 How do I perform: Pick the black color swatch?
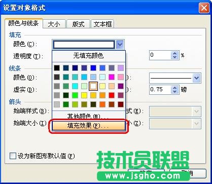57,68
